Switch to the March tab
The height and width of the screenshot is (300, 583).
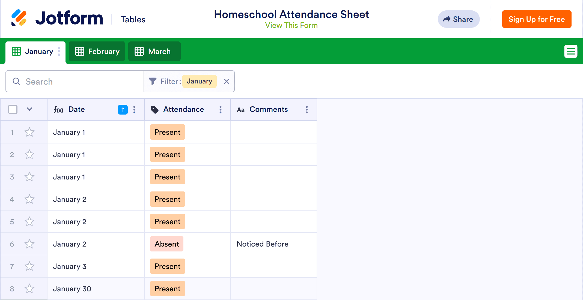(154, 51)
